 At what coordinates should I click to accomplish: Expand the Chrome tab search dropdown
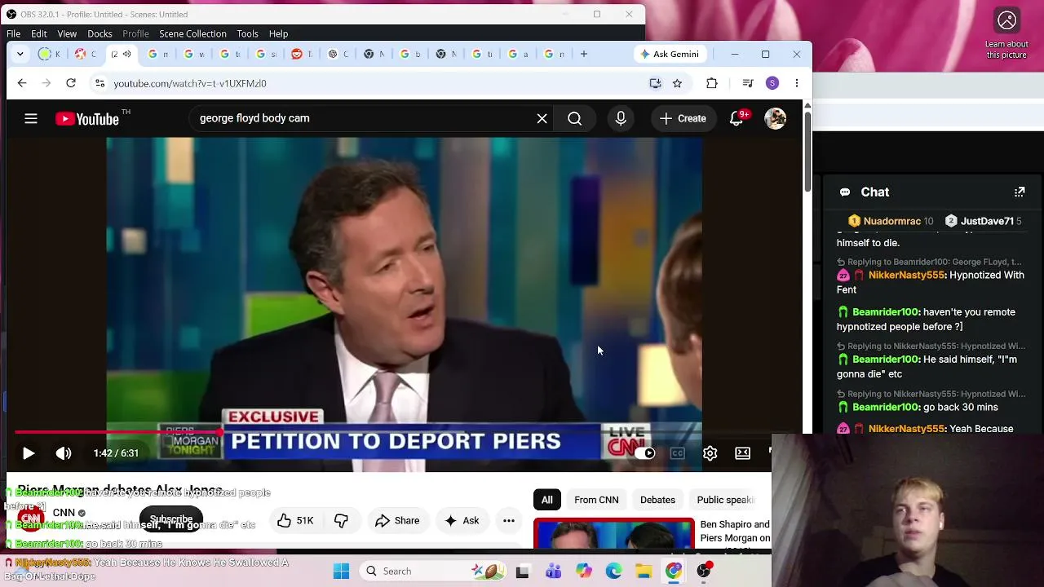20,54
